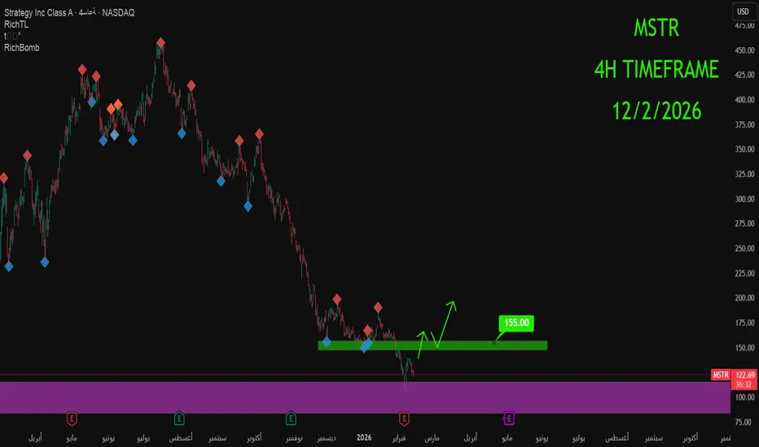
Task: Select the 4H TIMEFRAME text annotation
Action: click(656, 70)
